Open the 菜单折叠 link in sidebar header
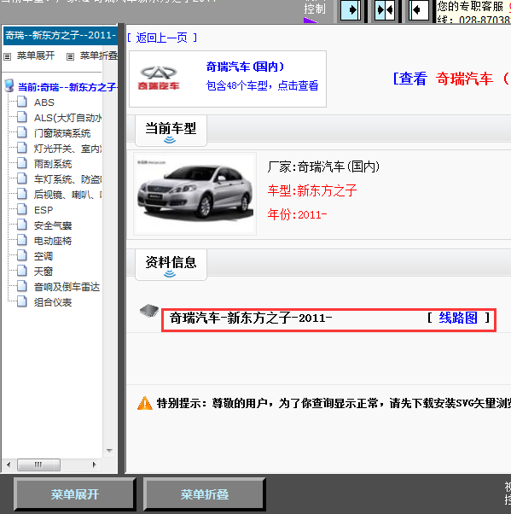Image resolution: width=511 pixels, height=514 pixels. click(99, 55)
